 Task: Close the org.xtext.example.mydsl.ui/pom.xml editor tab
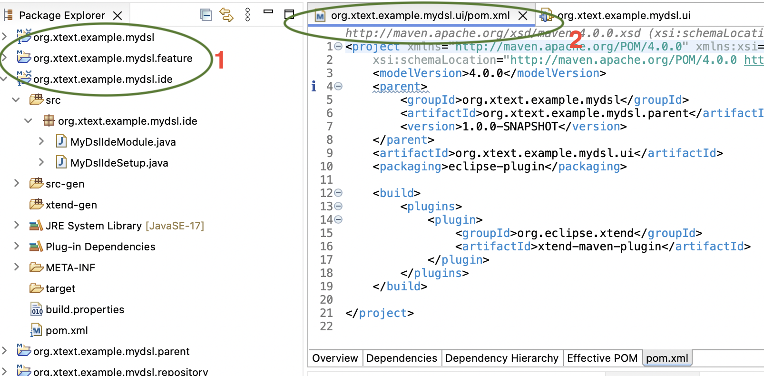tap(523, 16)
